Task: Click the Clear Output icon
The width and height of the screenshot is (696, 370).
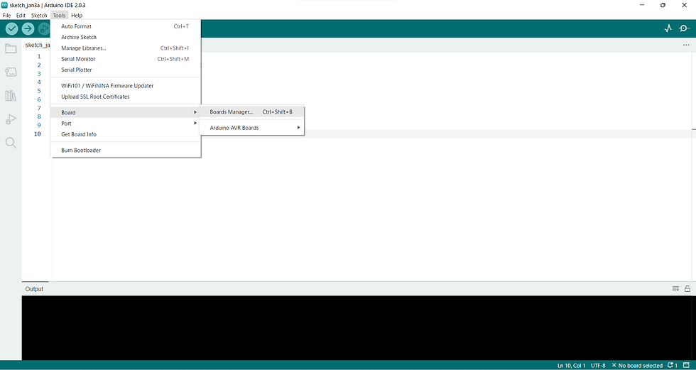Action: (x=675, y=289)
